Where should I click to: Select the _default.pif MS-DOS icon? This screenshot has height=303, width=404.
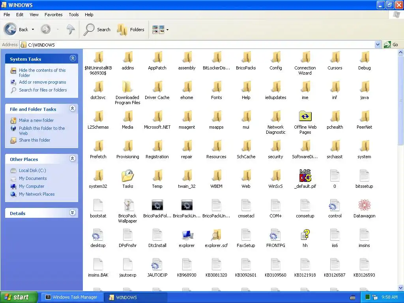coord(305,176)
